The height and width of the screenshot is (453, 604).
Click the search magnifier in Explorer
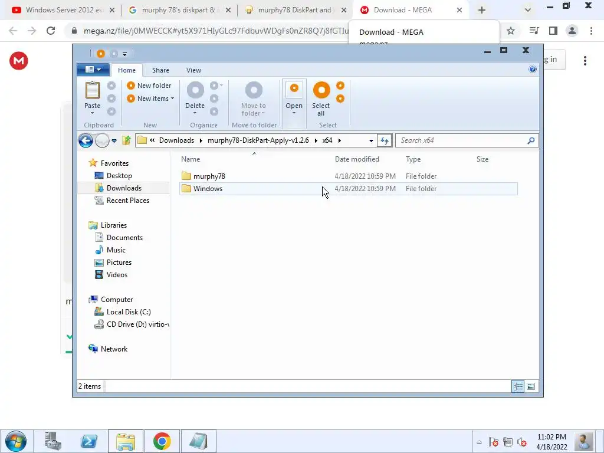(531, 140)
